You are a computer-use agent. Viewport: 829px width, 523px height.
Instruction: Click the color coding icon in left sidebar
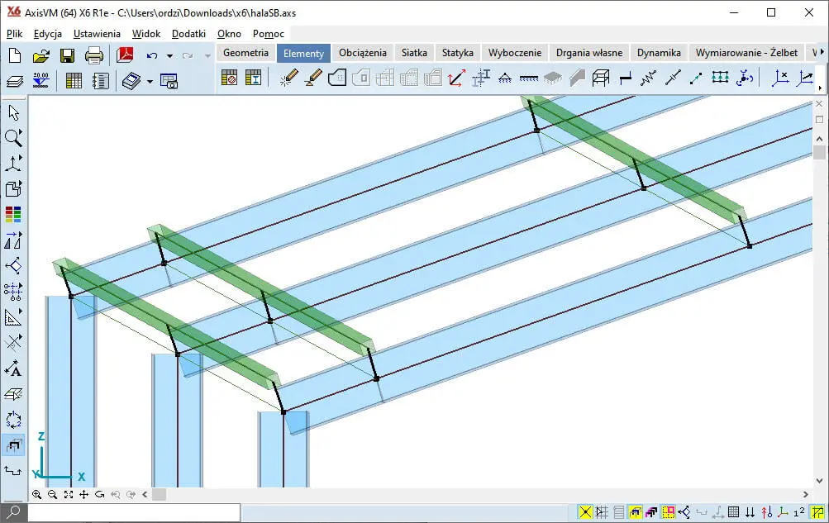coord(13,215)
